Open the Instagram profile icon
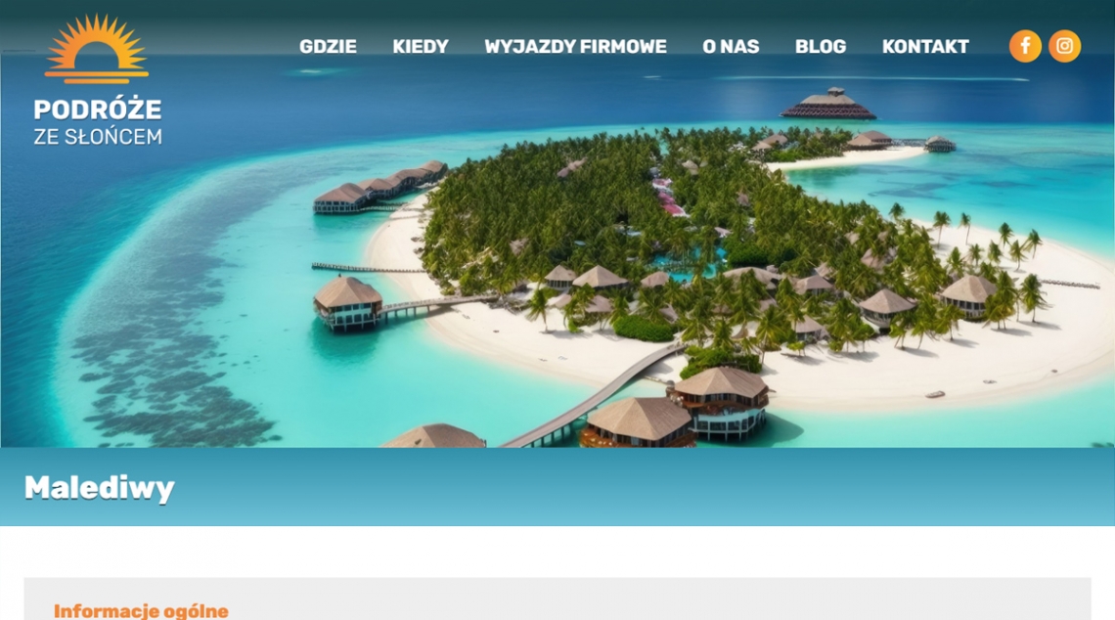 [1064, 46]
